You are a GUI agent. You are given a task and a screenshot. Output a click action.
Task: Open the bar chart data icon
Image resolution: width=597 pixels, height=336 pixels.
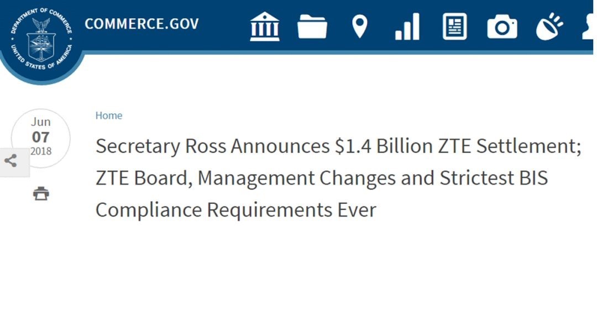[407, 27]
